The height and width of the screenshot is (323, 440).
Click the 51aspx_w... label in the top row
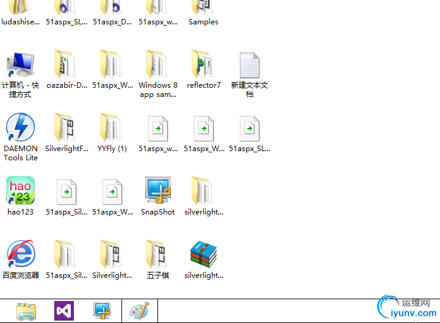pyautogui.click(x=158, y=22)
